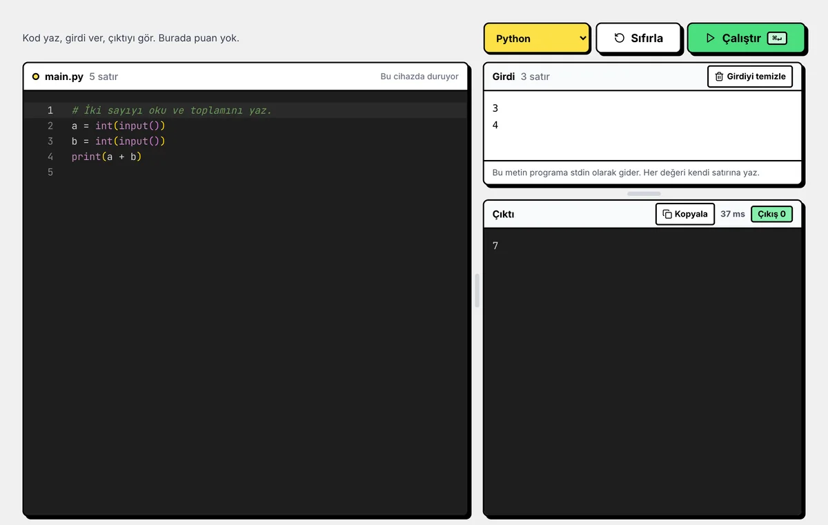Viewport: 828px width, 525px height.
Task: Click input line containing 4
Action: pyautogui.click(x=495, y=125)
